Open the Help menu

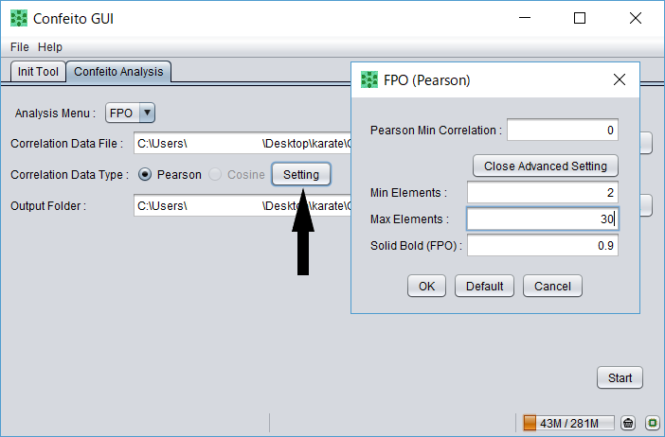coord(50,47)
